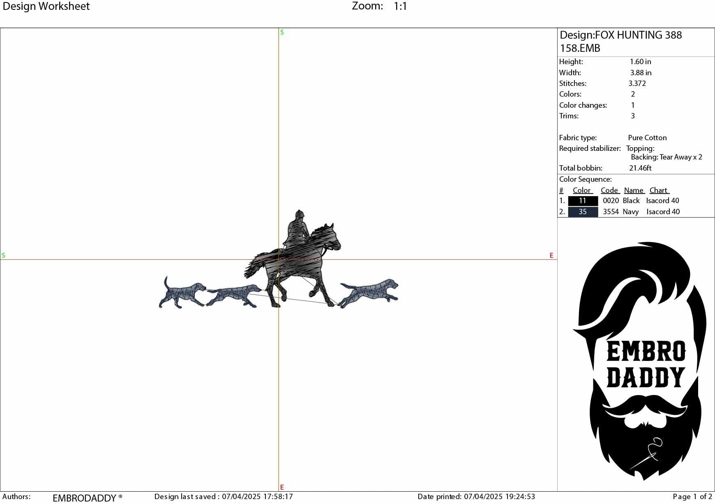Click the navy color swatch numbered 35
Screen dimensions: 715x504
pos(583,212)
